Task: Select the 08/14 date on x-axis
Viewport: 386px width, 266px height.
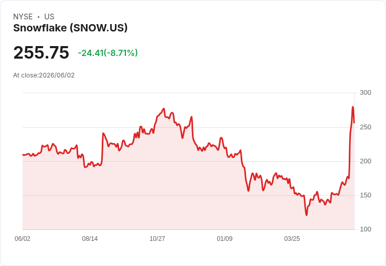Action: click(x=90, y=238)
